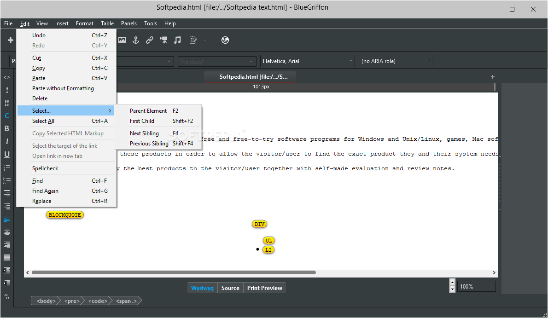The width and height of the screenshot is (548, 318).
Task: Click the <code> breadcrumb element
Action: [x=98, y=301]
